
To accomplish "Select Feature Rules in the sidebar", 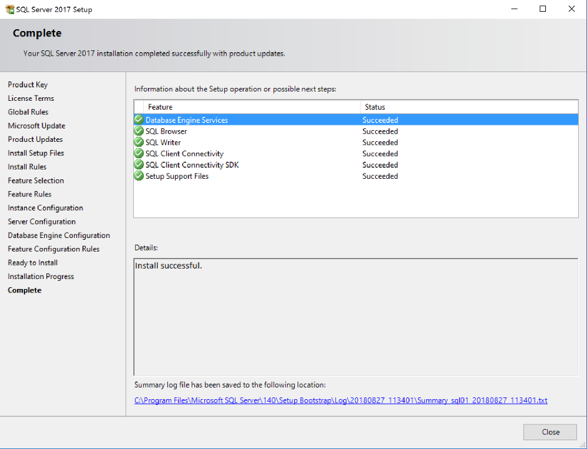I will [29, 194].
